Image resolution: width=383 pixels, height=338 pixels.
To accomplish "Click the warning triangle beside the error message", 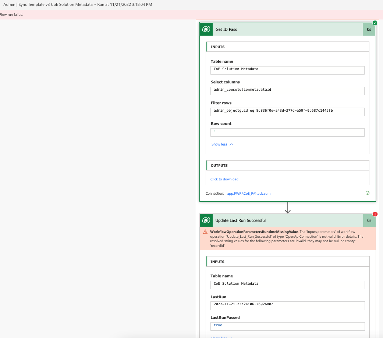I will (205, 232).
